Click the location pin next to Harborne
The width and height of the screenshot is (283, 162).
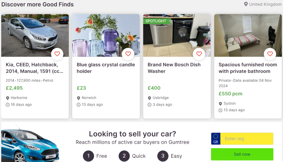coord(7,98)
